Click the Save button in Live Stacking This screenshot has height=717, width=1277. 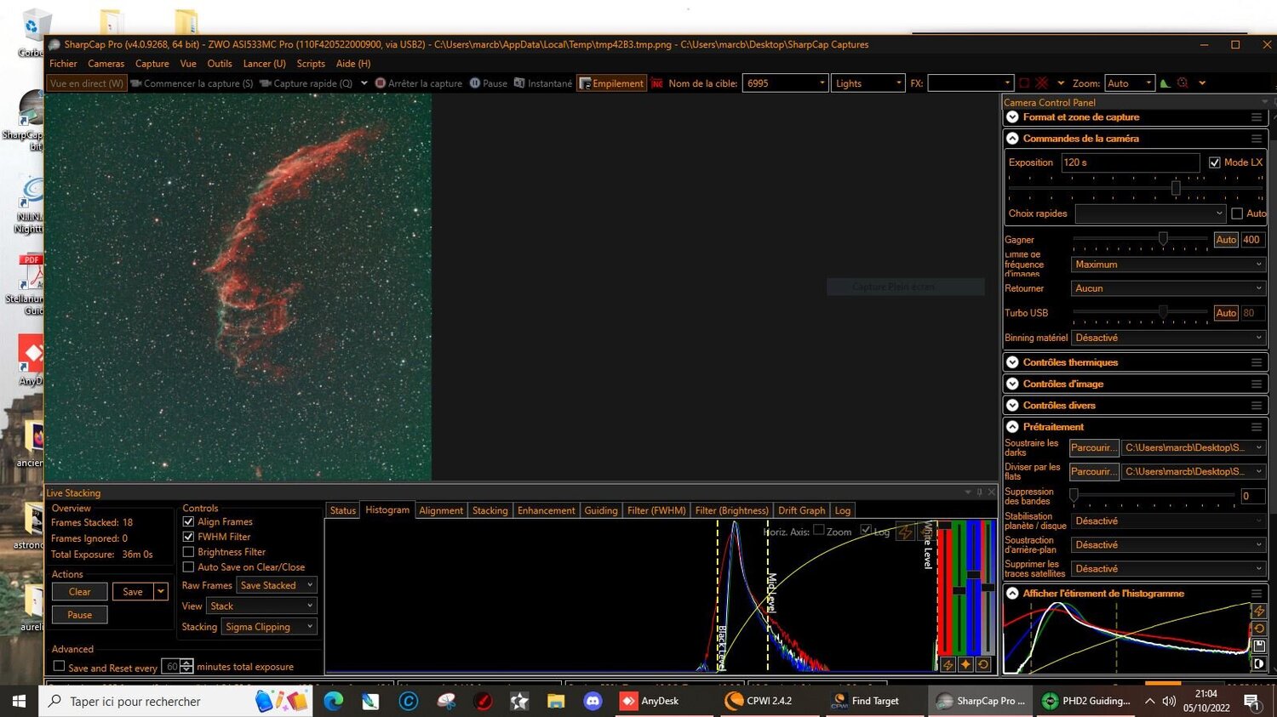tap(133, 592)
